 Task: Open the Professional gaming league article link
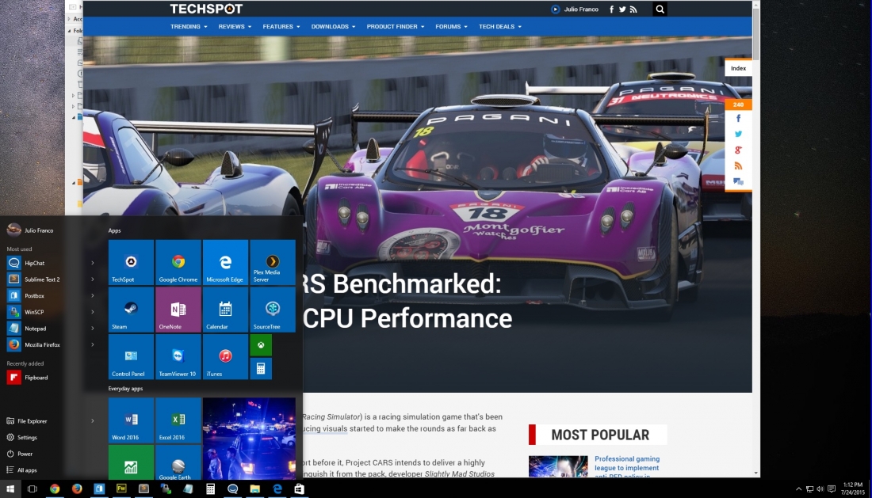pyautogui.click(x=627, y=467)
